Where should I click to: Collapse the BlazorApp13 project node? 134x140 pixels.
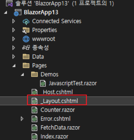[6, 13]
